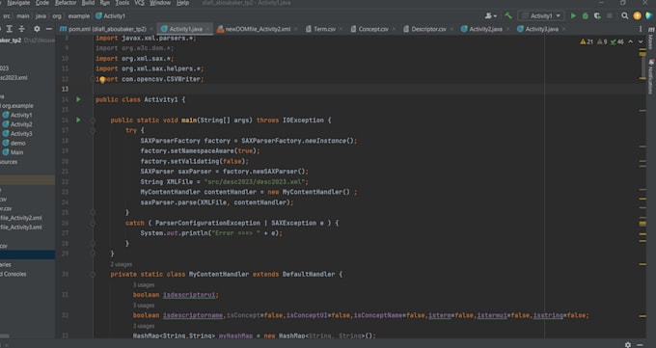Click the colorful icon right of update
The height and width of the screenshot is (348, 656).
click(x=649, y=15)
